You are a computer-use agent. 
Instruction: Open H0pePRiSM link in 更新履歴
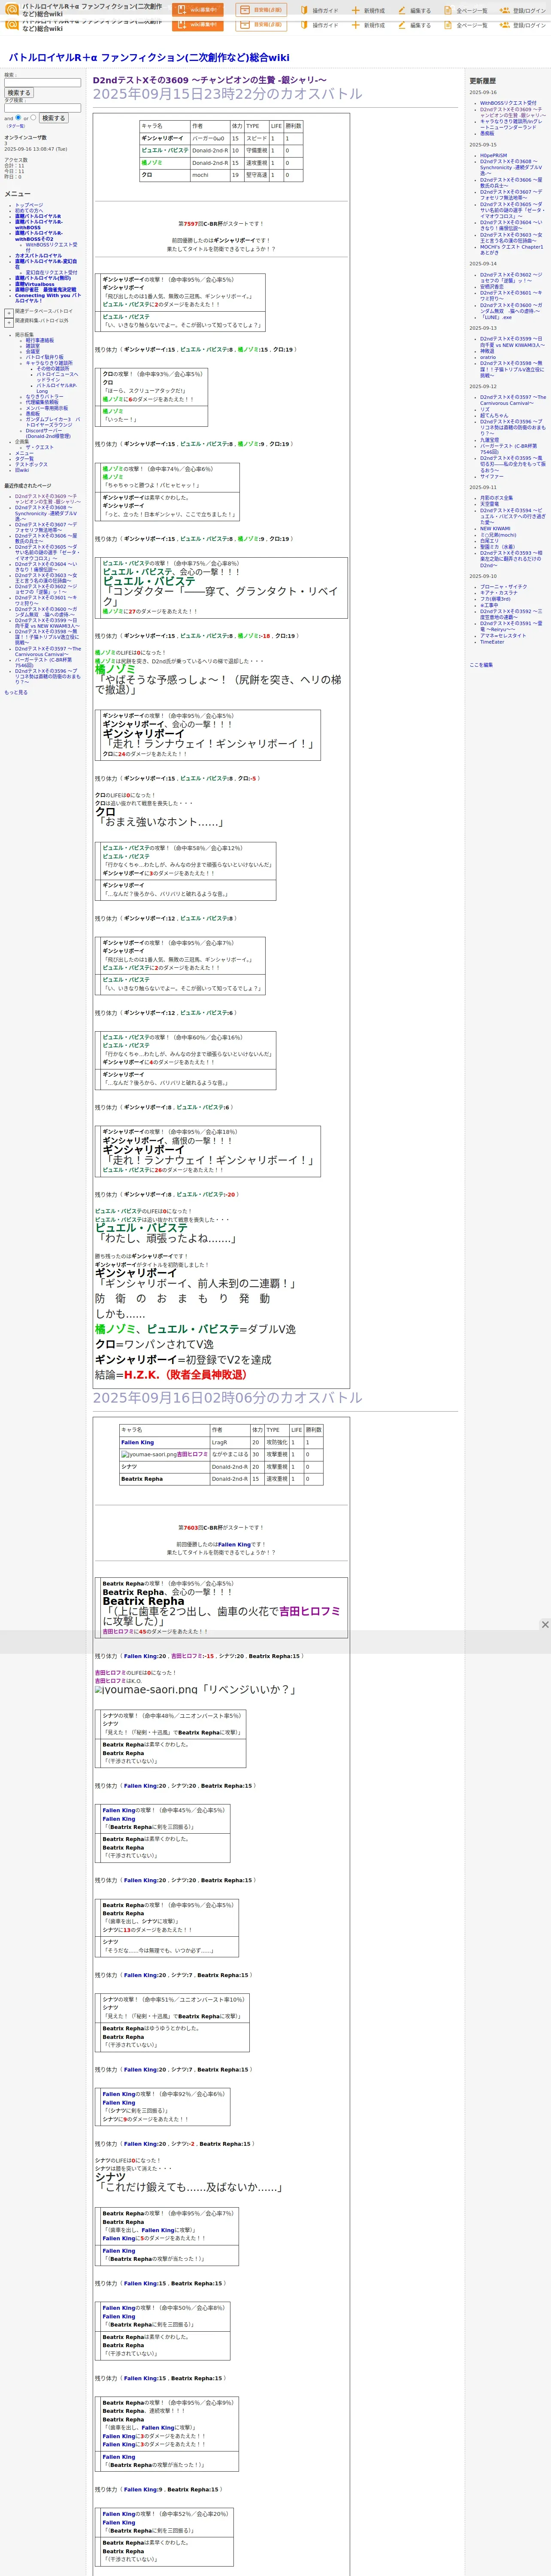(x=493, y=156)
